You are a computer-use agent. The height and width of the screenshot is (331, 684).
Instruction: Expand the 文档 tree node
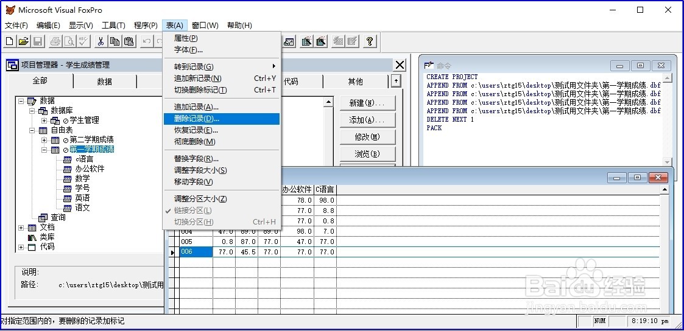(21, 228)
